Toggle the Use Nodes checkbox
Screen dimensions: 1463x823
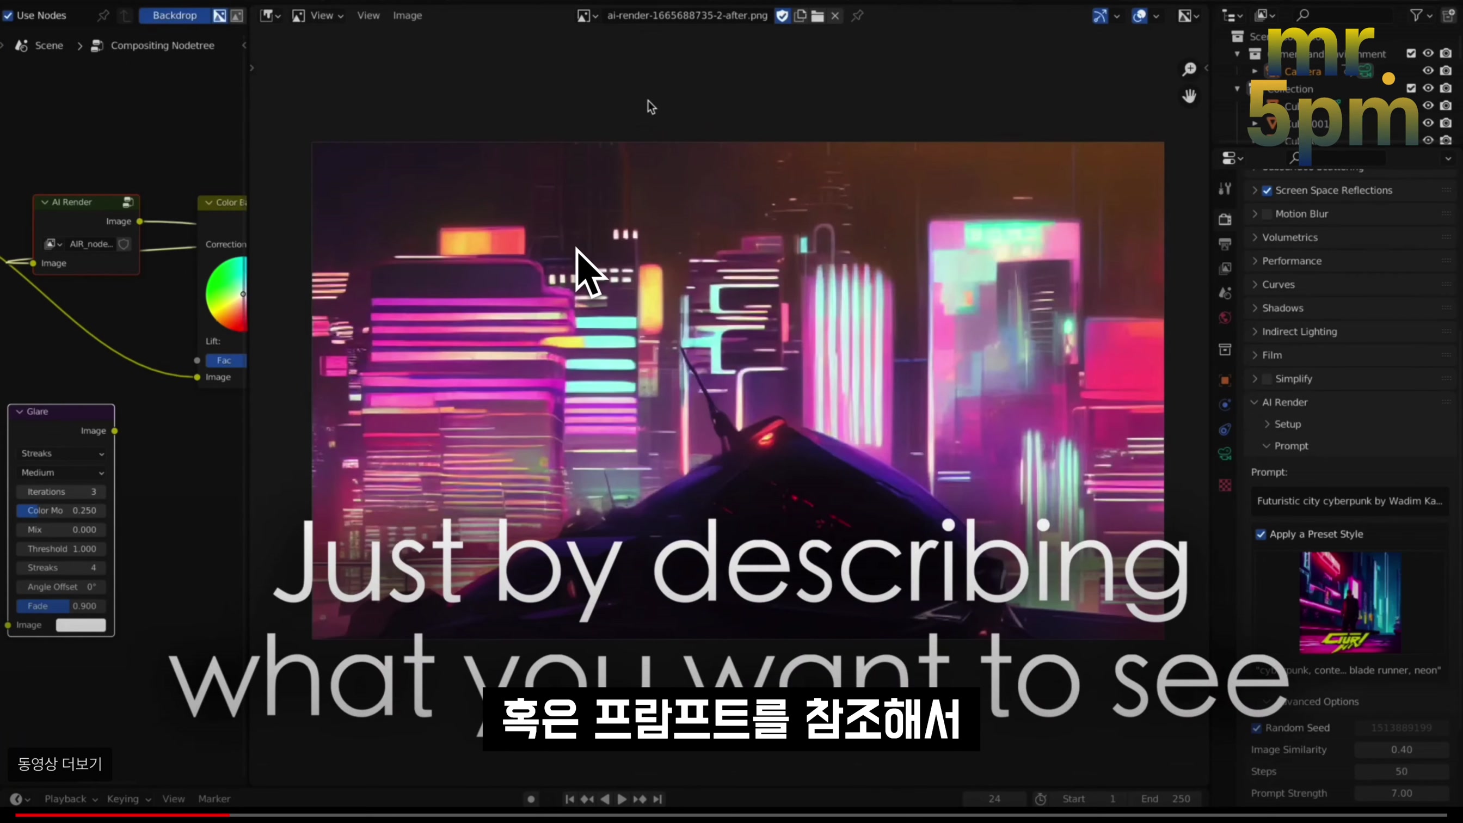(8, 15)
